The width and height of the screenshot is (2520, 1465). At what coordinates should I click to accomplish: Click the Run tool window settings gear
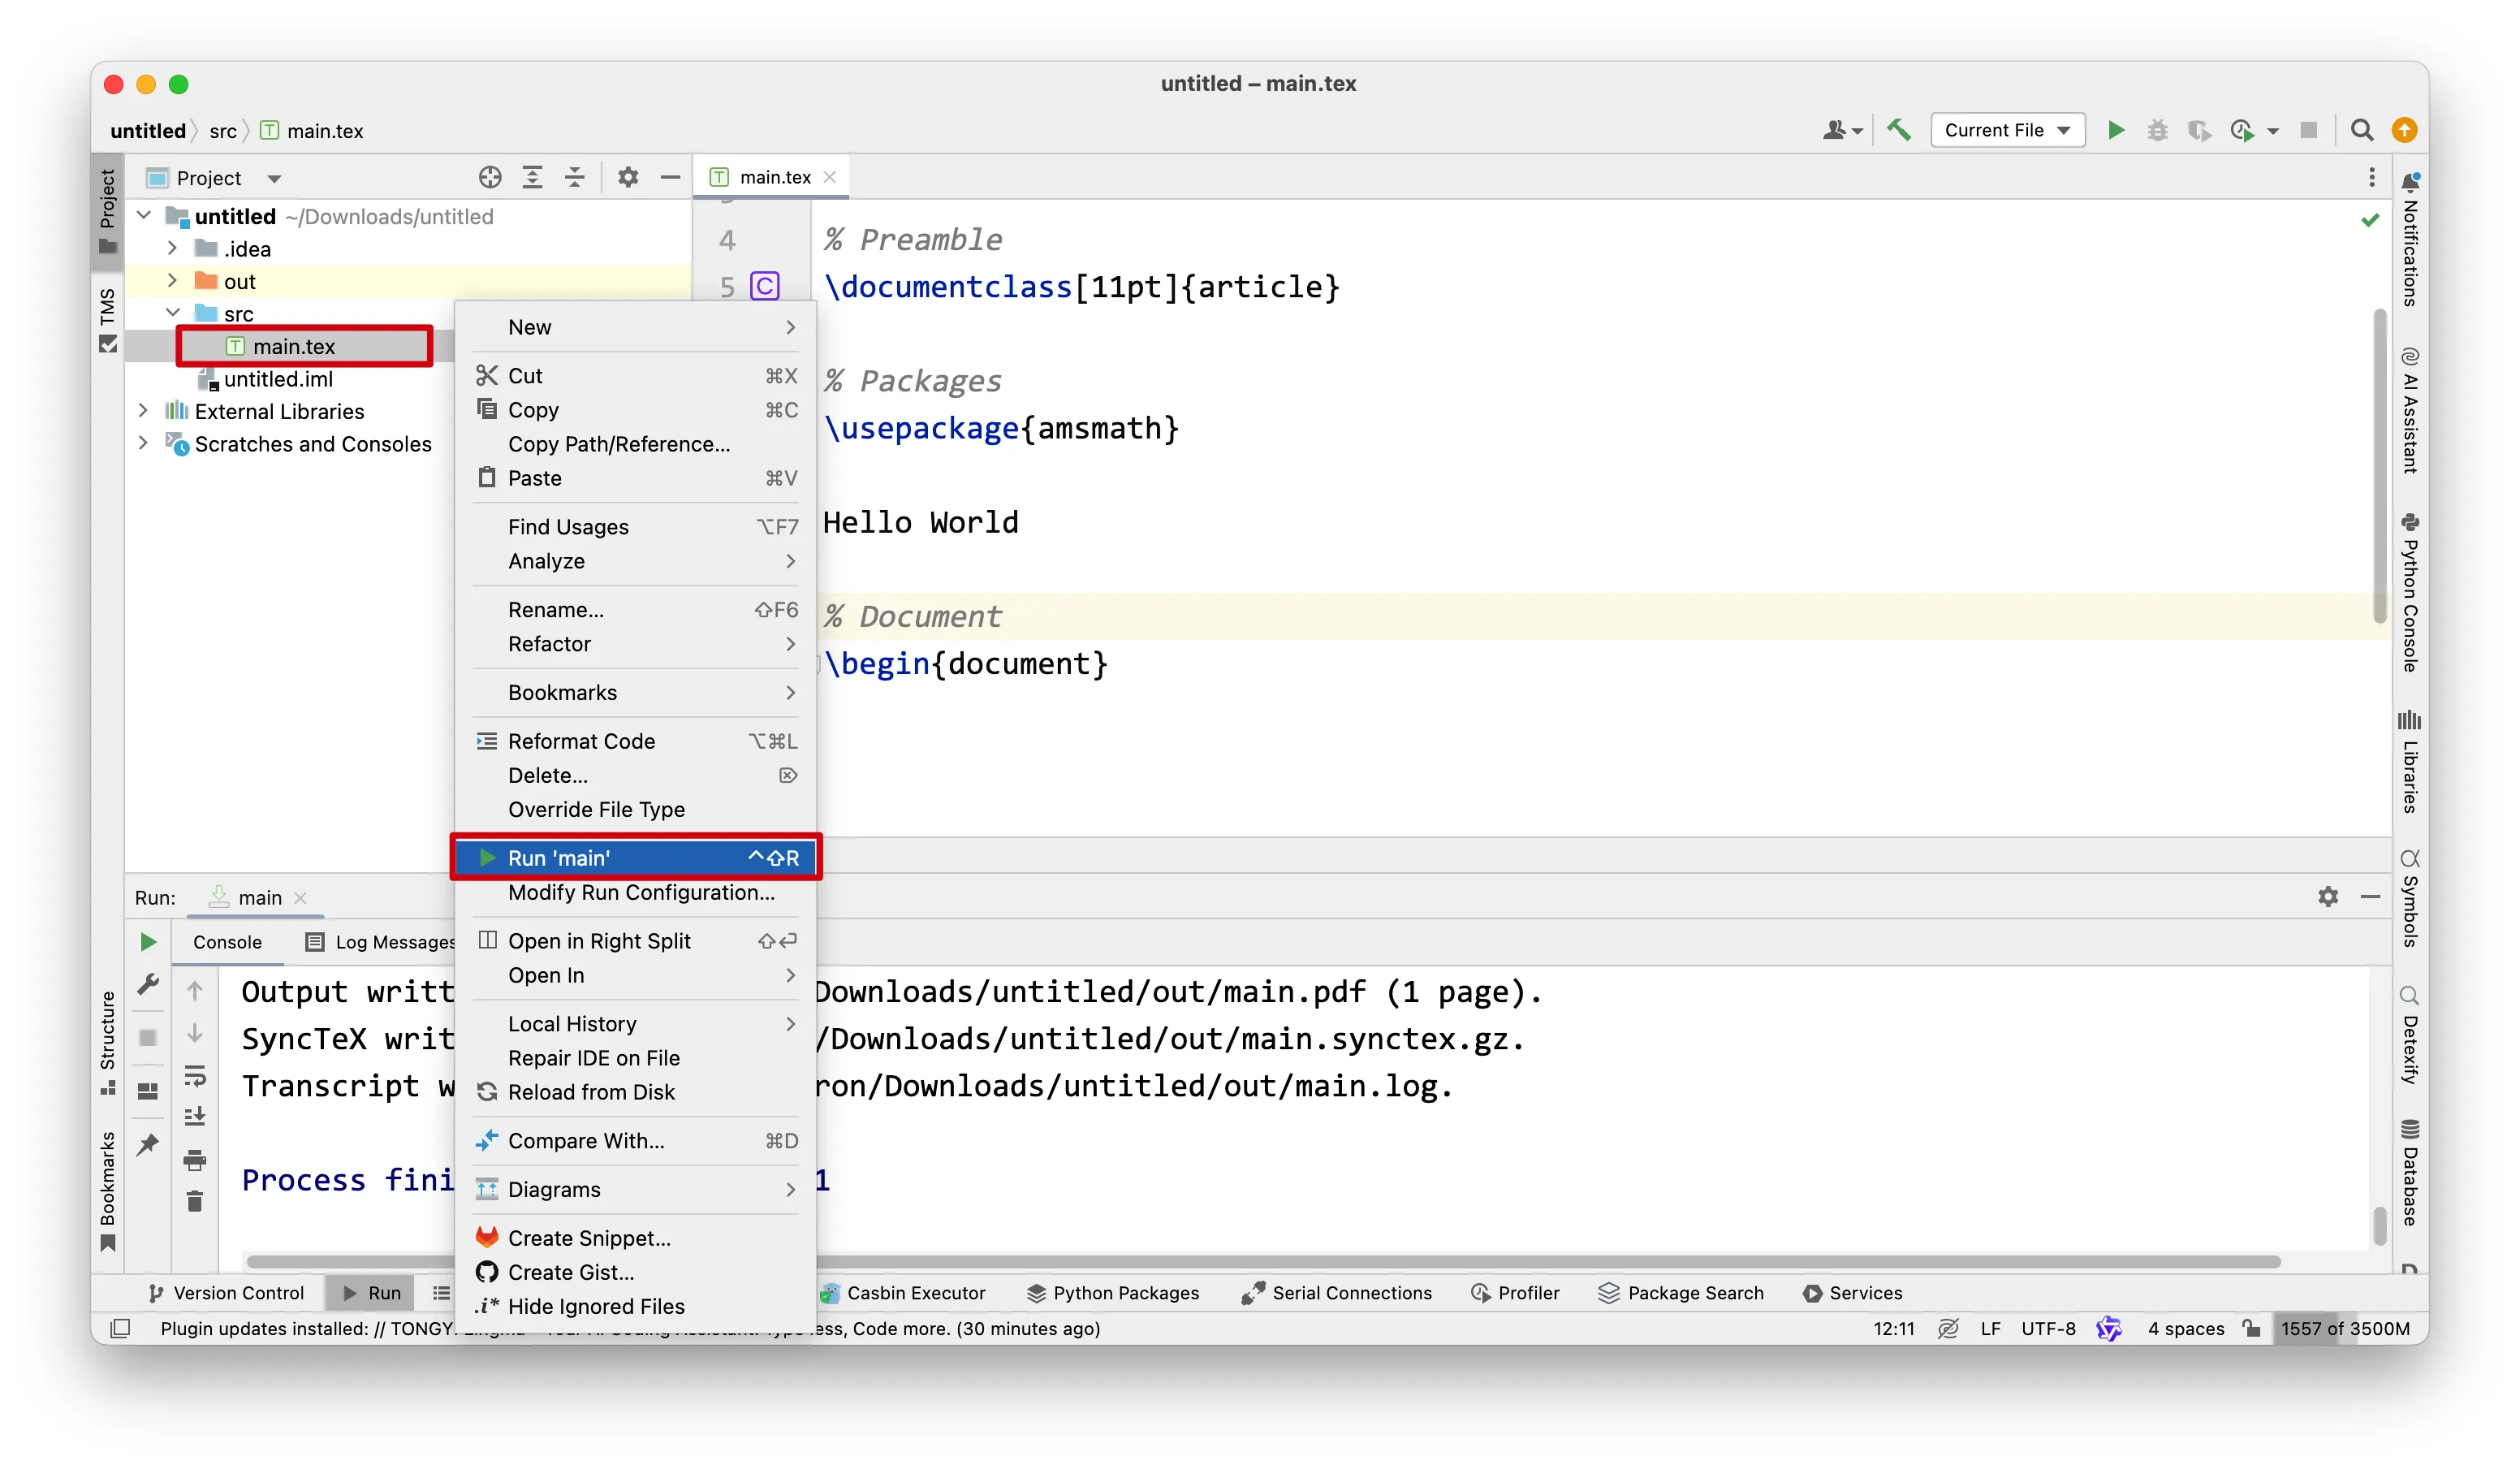[x=2327, y=896]
